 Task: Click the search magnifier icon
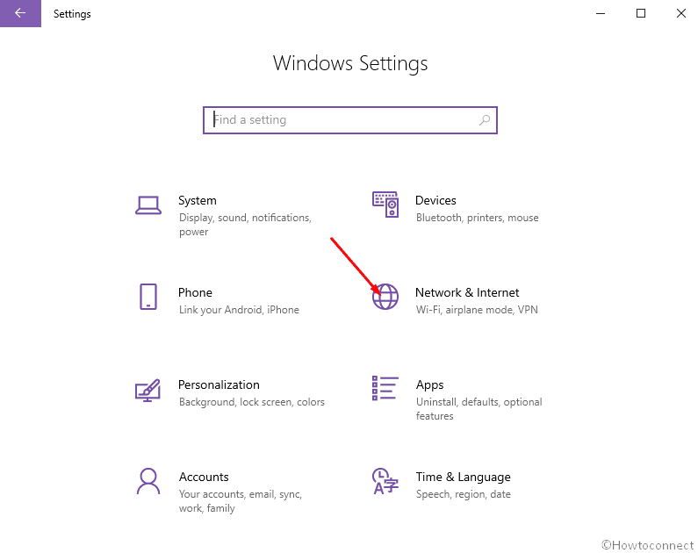[x=485, y=120]
